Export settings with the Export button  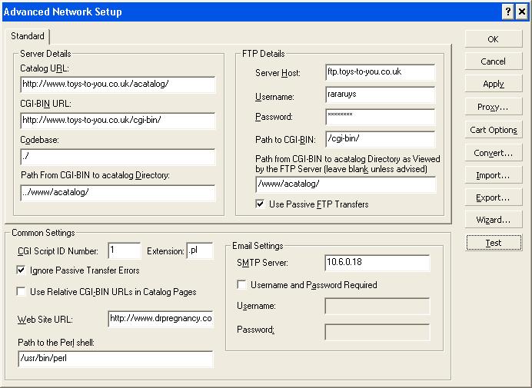click(x=493, y=197)
